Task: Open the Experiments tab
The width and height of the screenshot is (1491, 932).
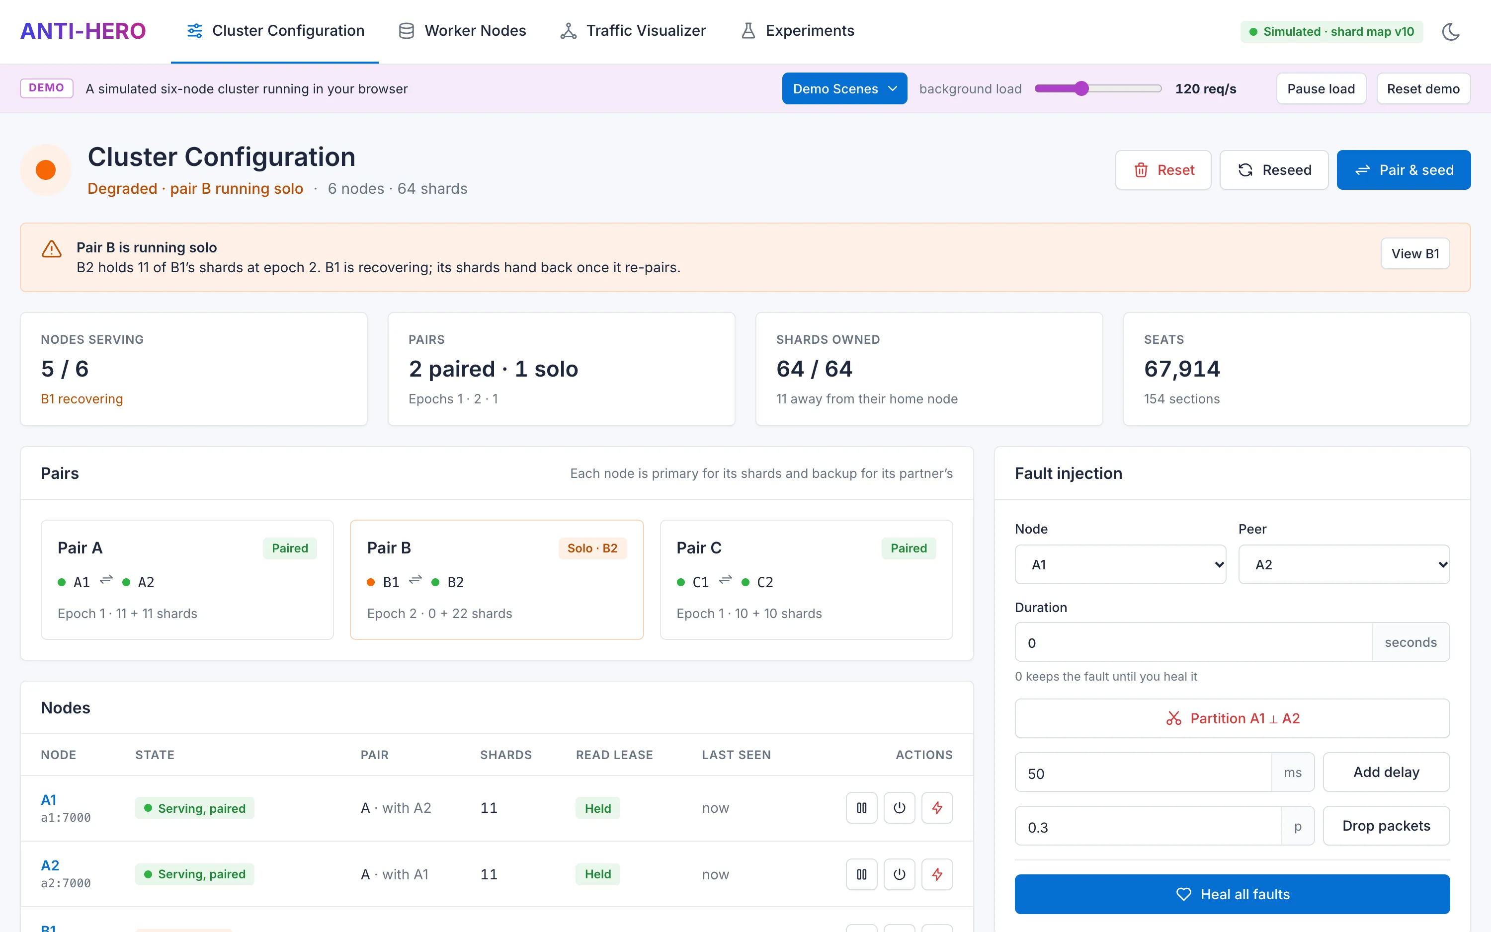Action: point(797,31)
